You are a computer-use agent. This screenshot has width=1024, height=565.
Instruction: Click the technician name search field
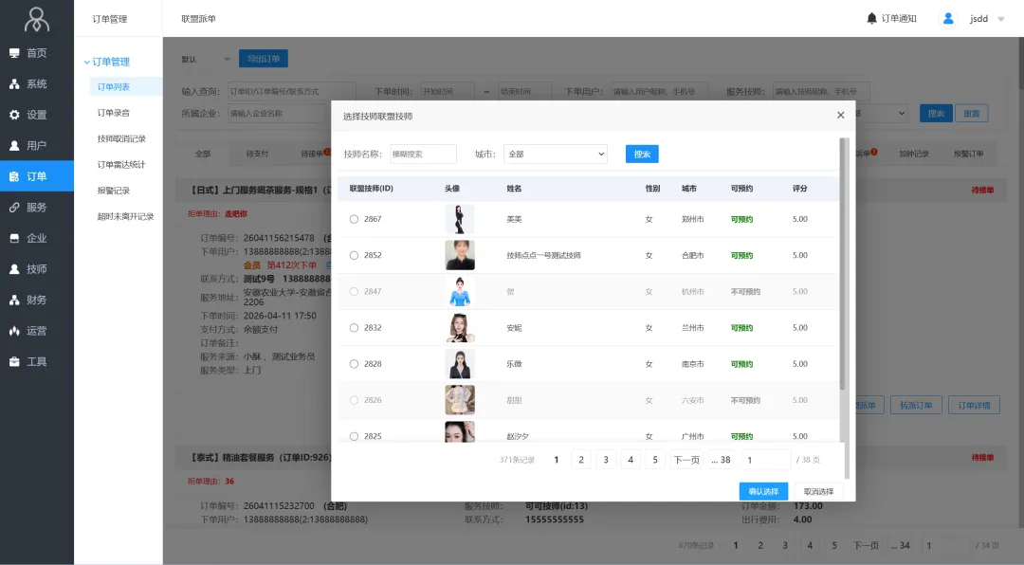coord(423,154)
